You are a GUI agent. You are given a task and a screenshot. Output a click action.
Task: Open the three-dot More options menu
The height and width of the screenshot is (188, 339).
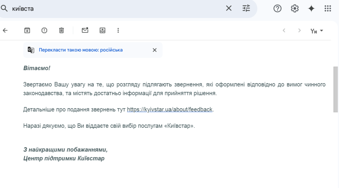pyautogui.click(x=118, y=31)
